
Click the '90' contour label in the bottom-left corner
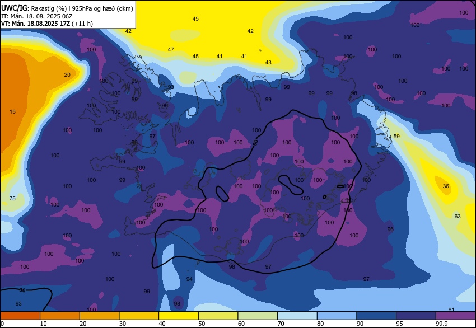22,290
